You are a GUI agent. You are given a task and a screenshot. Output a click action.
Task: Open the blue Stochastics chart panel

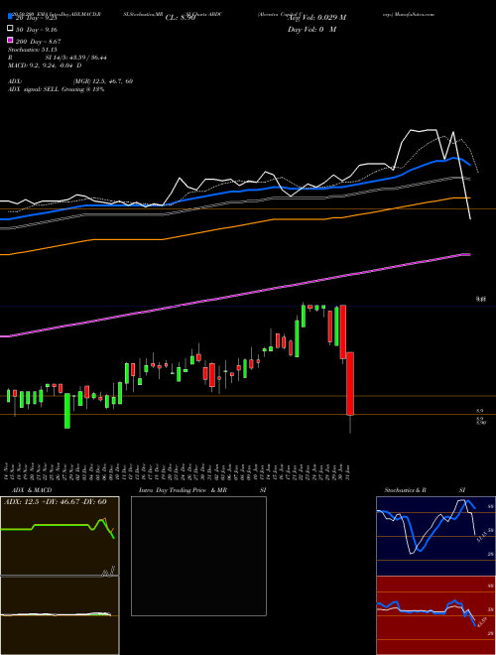coord(435,536)
